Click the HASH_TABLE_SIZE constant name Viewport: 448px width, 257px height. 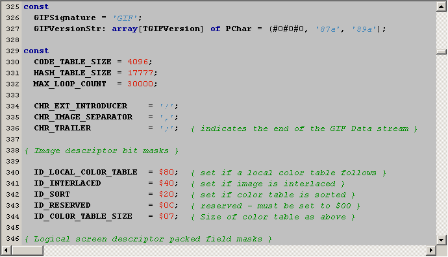point(73,73)
